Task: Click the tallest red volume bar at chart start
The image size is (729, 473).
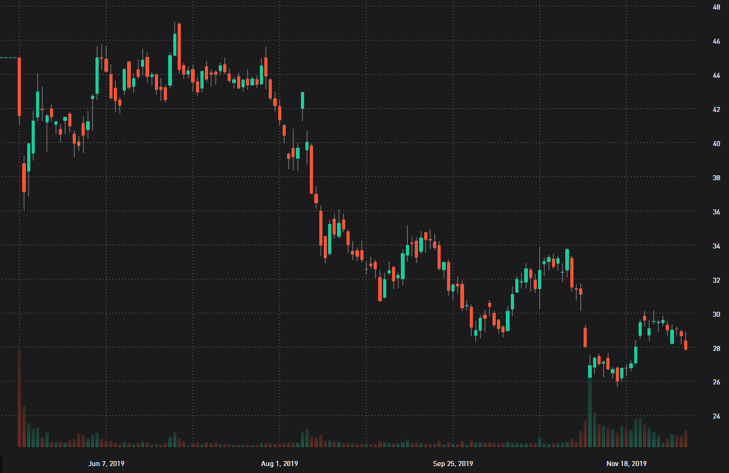Action: pyautogui.click(x=19, y=398)
